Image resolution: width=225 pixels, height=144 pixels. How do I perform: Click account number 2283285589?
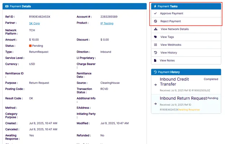109,17
